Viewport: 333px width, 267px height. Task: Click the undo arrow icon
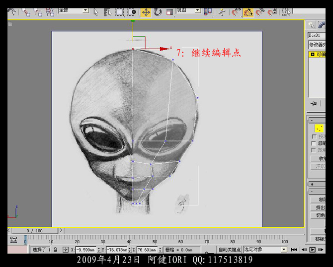(11, 12)
